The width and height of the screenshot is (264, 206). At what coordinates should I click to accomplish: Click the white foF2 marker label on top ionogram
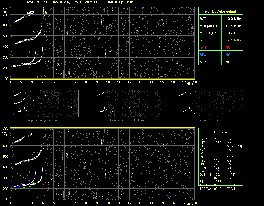30,13
